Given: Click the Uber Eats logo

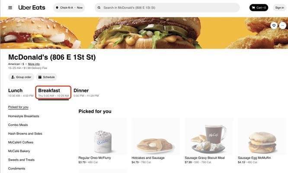Looking at the screenshot, I should [32, 7].
